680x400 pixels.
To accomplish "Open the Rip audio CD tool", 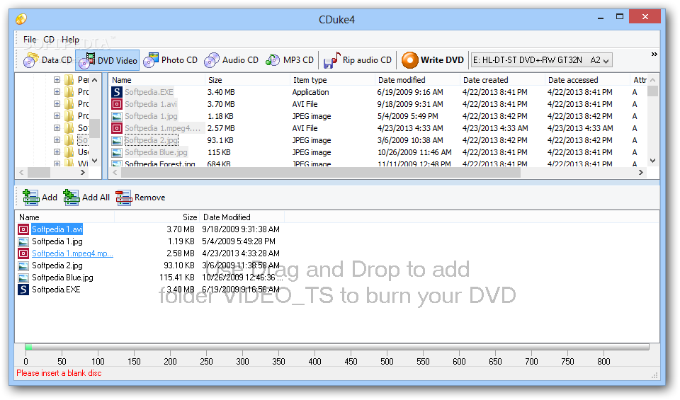I will [357, 60].
